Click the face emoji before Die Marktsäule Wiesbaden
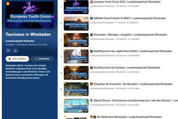 [91, 117]
